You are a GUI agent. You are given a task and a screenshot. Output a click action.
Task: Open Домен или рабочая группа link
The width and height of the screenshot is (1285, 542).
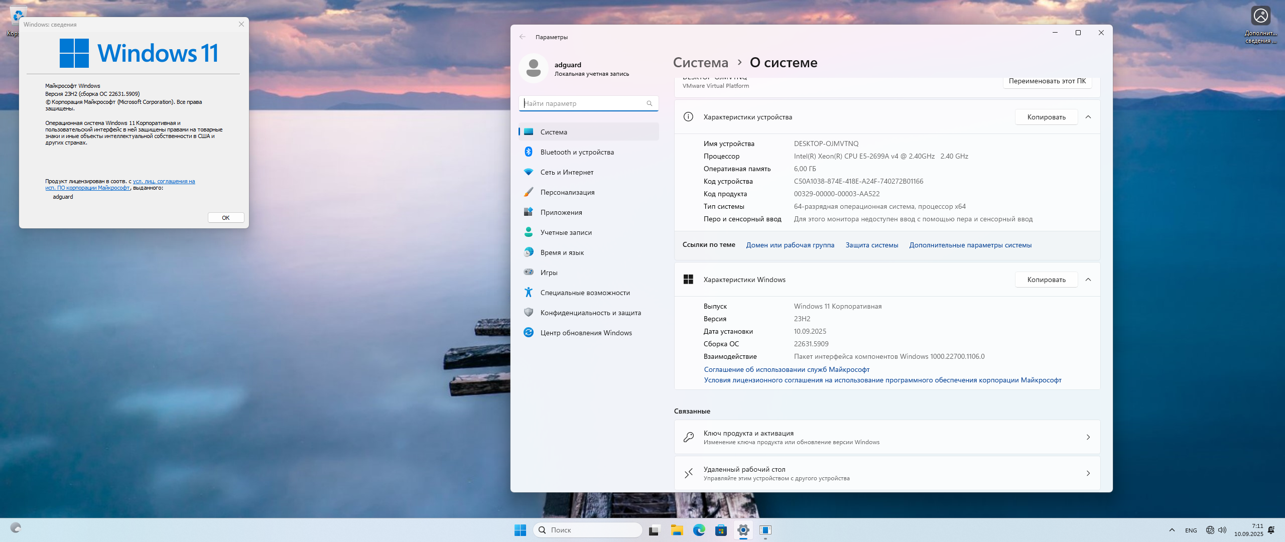(790, 245)
